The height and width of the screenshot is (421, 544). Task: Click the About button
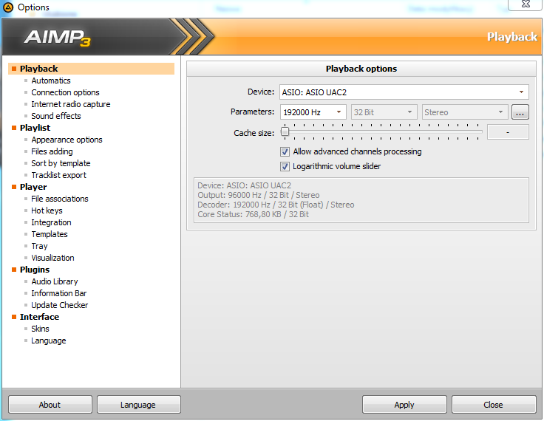tap(50, 404)
